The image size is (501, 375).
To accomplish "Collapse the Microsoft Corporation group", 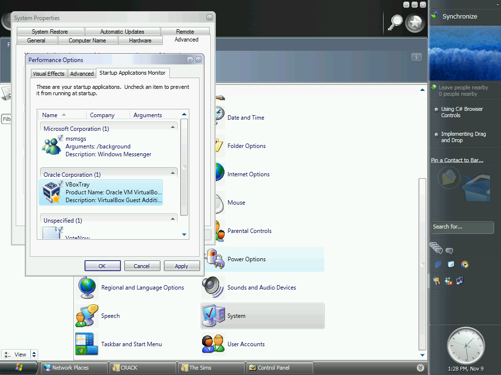I will tap(173, 127).
